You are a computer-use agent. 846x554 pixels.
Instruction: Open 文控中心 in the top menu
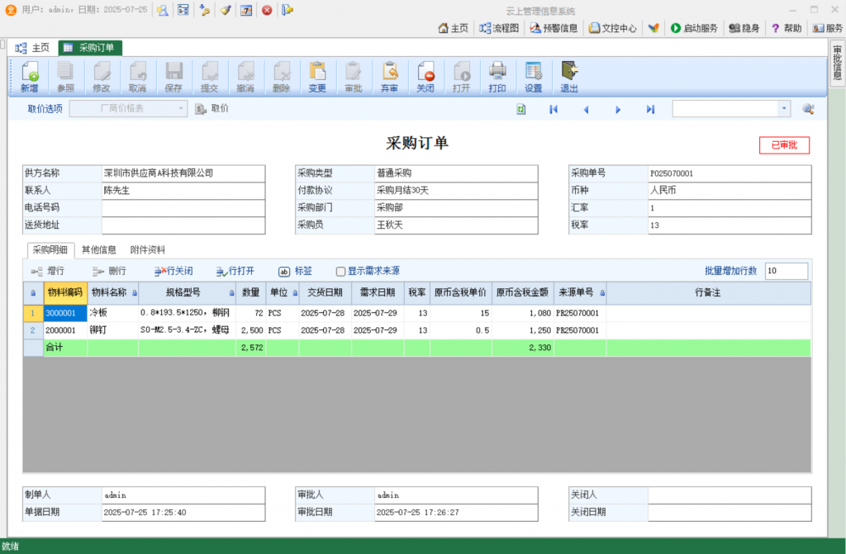coord(612,28)
